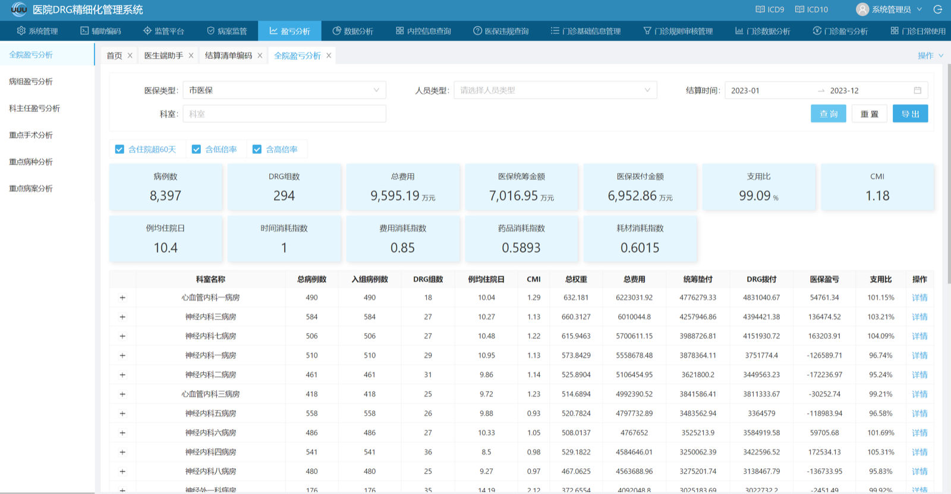Toggle 含住院超60天 checkbox

click(x=119, y=149)
